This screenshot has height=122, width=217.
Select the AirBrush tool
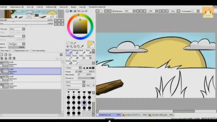76,52
